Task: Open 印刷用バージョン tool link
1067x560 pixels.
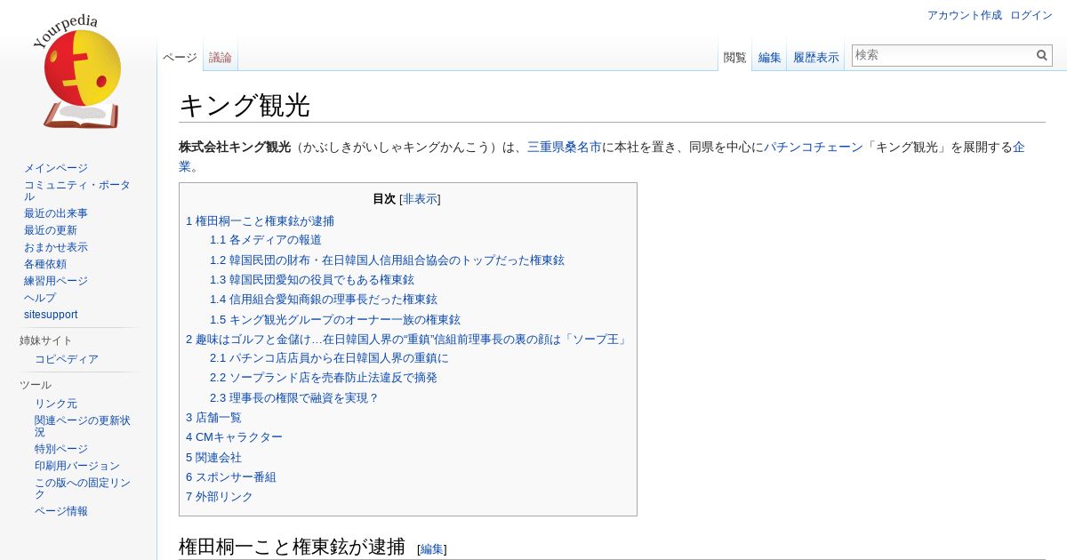Action: coord(77,466)
